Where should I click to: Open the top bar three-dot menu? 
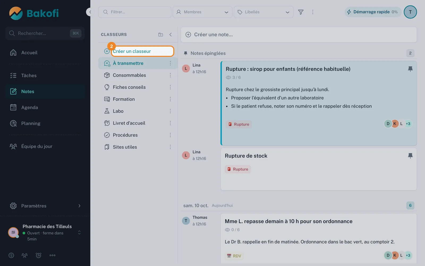pyautogui.click(x=313, y=12)
